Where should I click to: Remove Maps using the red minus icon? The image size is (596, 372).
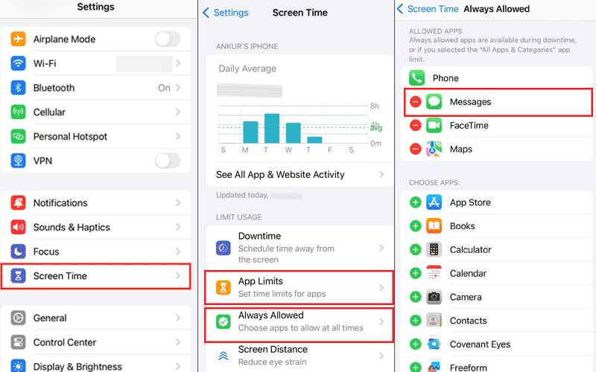(x=416, y=150)
